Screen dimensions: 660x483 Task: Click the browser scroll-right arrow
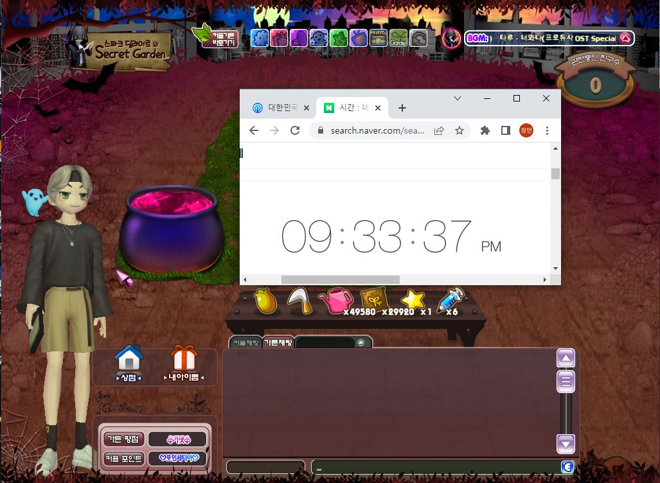click(545, 280)
